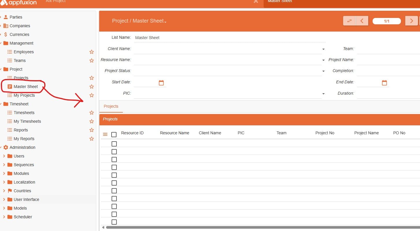The image size is (420, 231).
Task: Check the fifth row checkbox in Projects table
Action: (x=114, y=175)
